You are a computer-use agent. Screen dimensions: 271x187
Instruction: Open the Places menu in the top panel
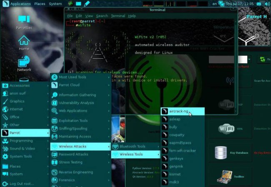pos(40,4)
